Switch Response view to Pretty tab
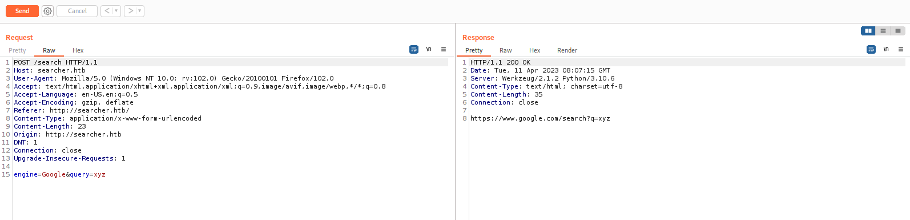This screenshot has width=910, height=220. point(474,50)
